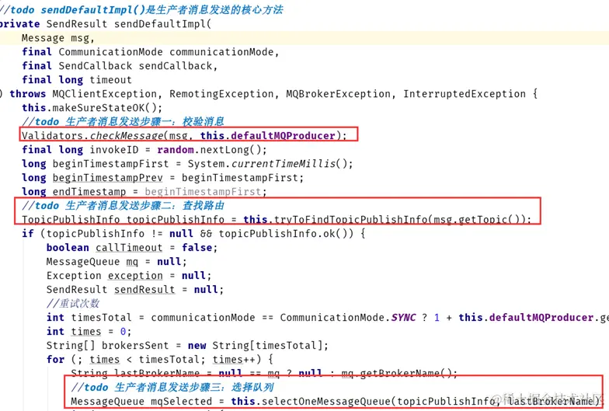
Task: Click CommunicationMode.SYNC constant
Action: pos(348,317)
